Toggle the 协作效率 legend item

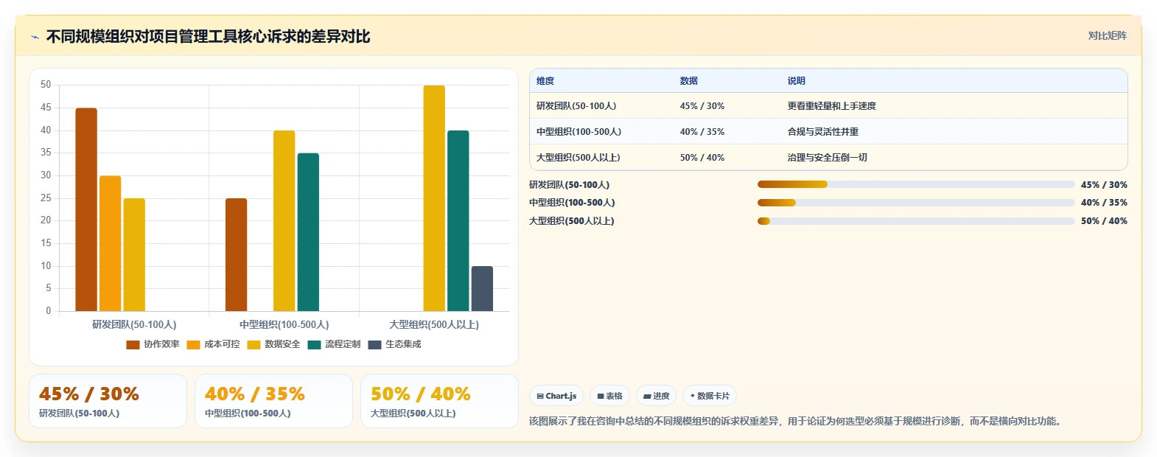tap(153, 344)
